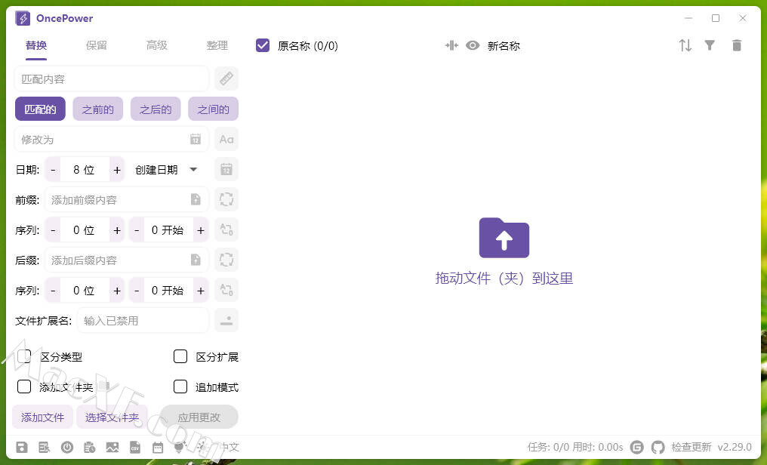The height and width of the screenshot is (465, 767).
Task: Click the 添加前缀内容 input field
Action: point(117,200)
